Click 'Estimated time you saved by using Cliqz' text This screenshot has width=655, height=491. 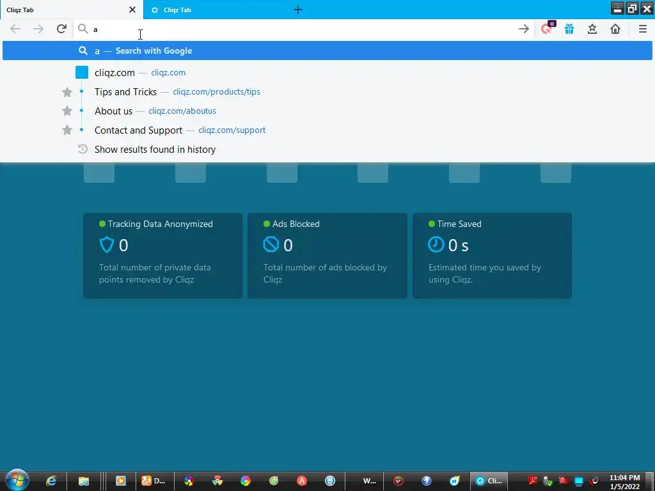pyautogui.click(x=485, y=274)
